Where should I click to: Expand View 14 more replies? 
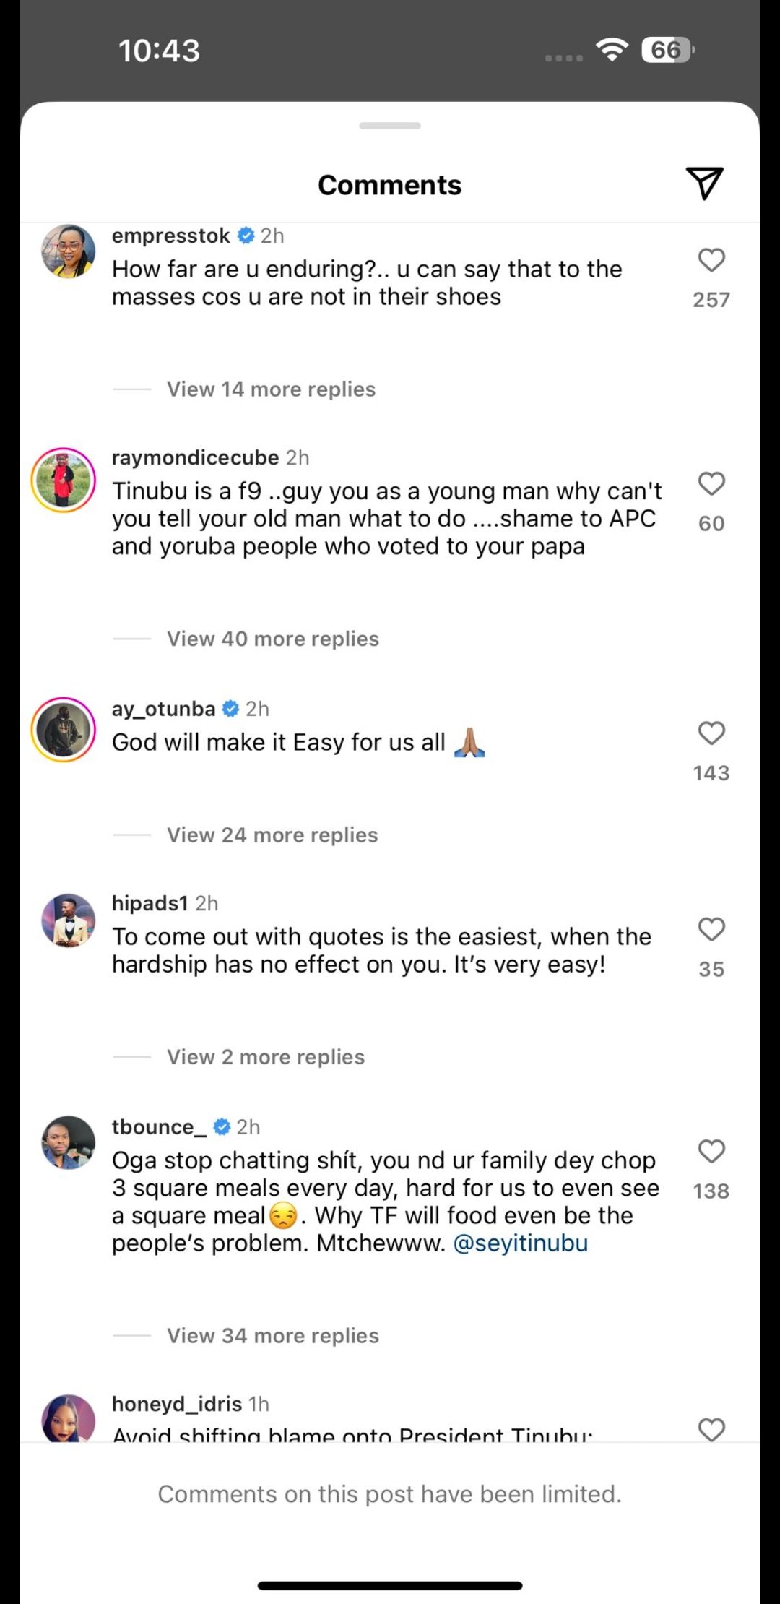[271, 389]
